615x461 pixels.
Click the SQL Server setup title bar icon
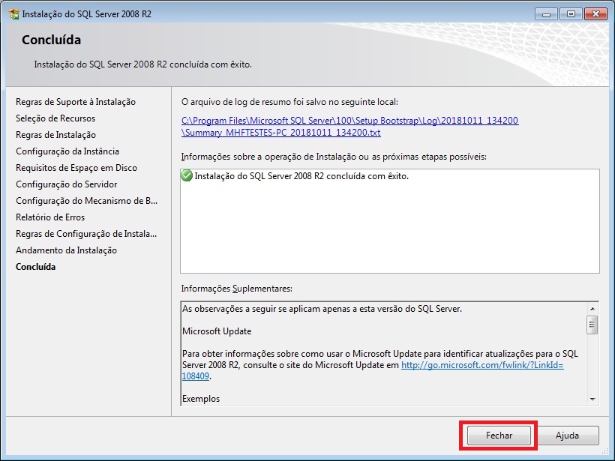click(x=13, y=13)
